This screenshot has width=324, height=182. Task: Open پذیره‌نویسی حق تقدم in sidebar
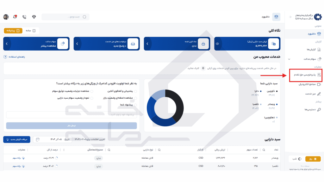point(305,75)
